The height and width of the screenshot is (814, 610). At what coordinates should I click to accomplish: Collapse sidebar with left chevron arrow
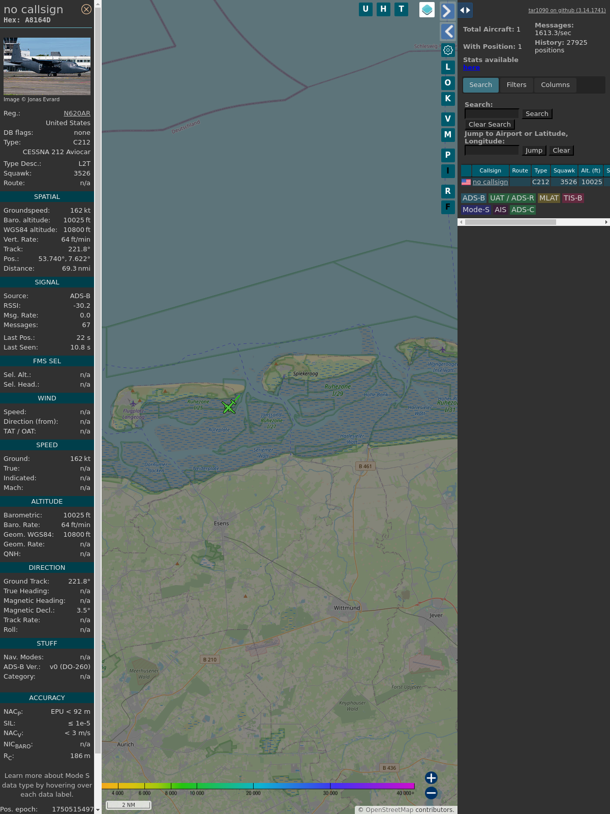click(447, 32)
